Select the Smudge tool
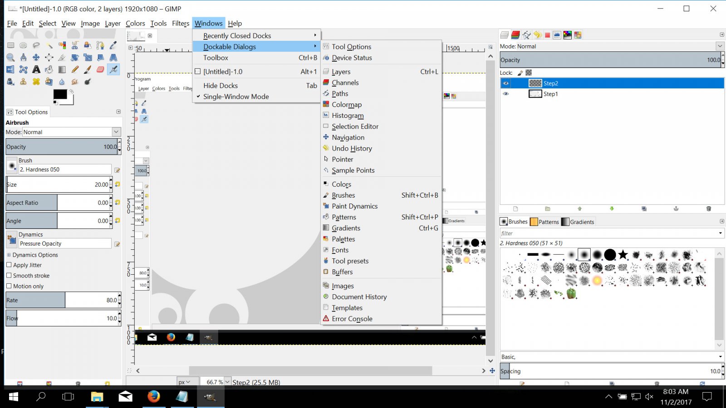 [x=75, y=82]
